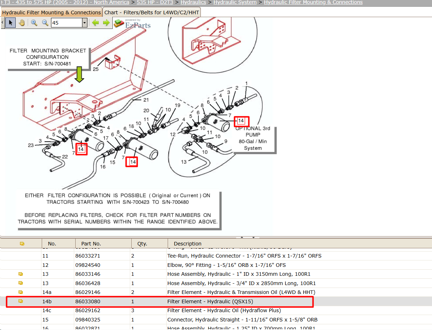Activate the hand pan tool
Viewport: 432px width, 330px height.
click(x=22, y=23)
